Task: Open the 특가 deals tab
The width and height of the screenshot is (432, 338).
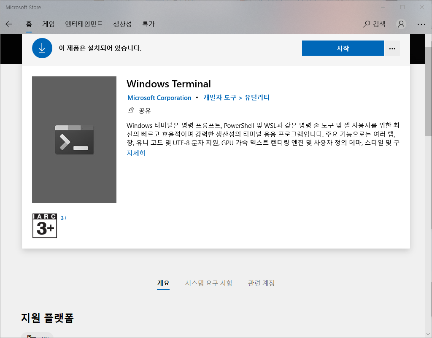Action: (148, 24)
